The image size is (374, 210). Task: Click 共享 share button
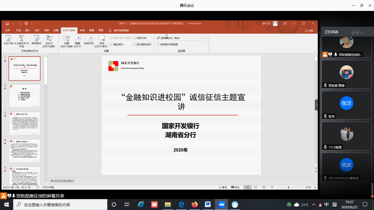click(309, 31)
